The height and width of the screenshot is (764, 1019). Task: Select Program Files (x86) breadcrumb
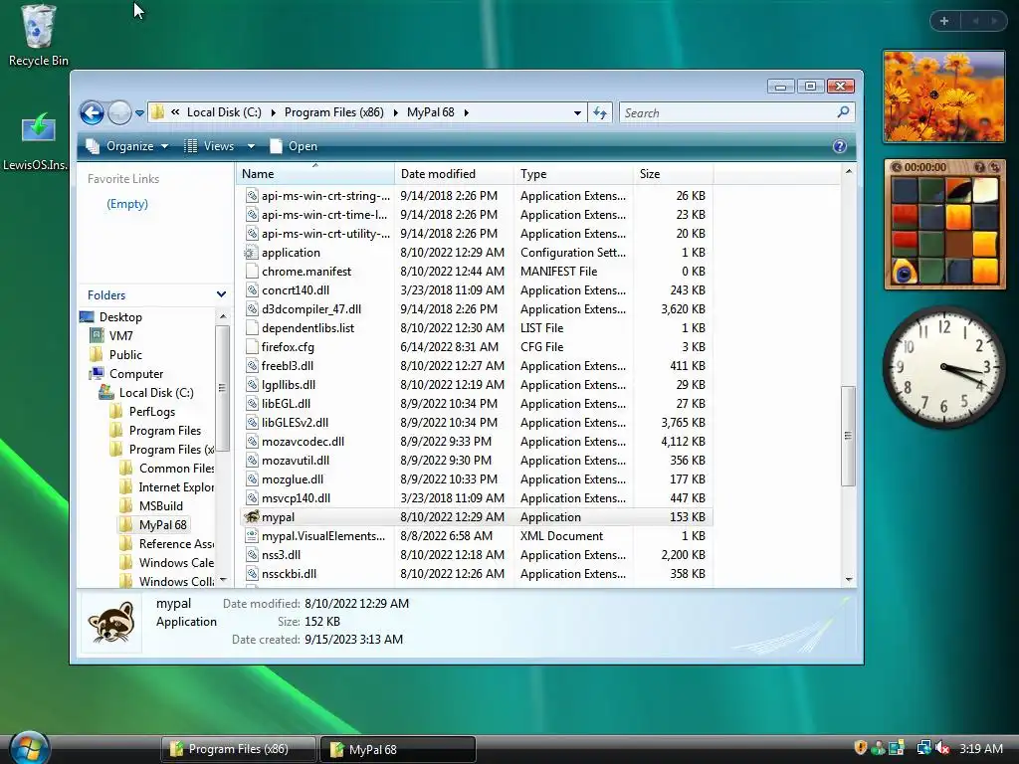[334, 112]
